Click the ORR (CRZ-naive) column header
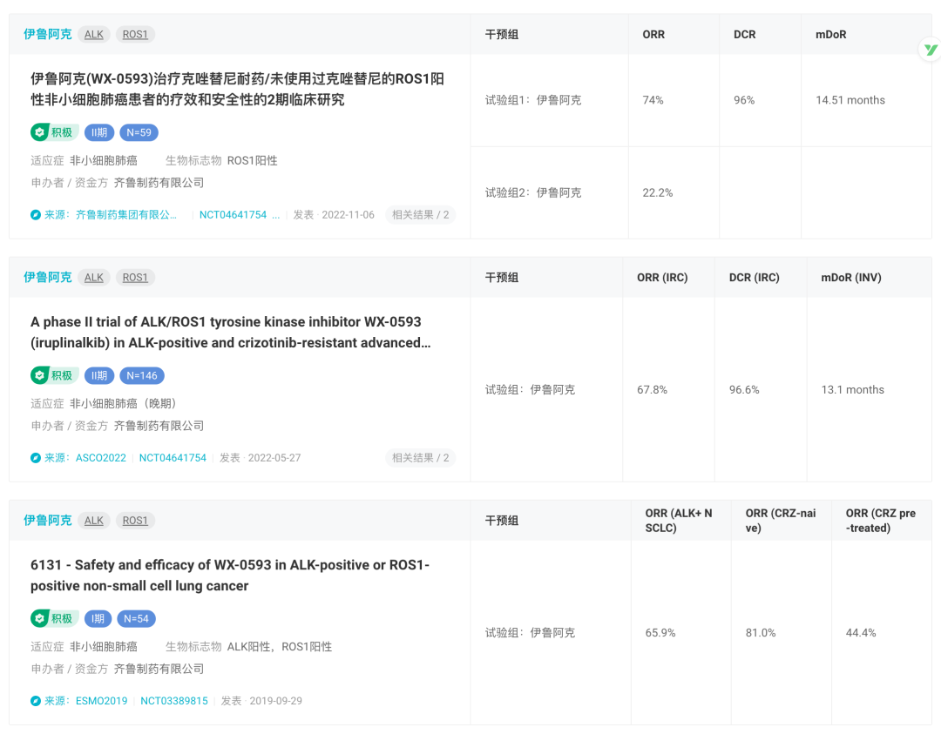The width and height of the screenshot is (941, 734). tap(781, 521)
